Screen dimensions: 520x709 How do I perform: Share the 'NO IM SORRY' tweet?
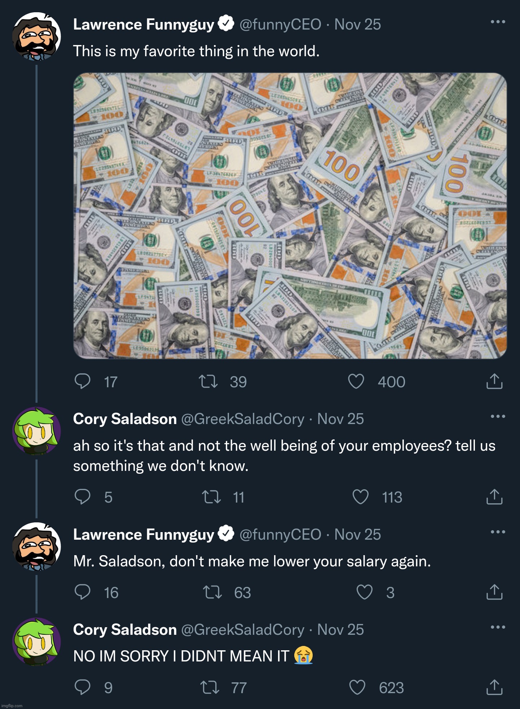(494, 687)
